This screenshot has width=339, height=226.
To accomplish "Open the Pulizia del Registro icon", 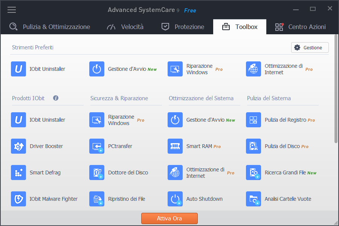I will click(x=253, y=120).
